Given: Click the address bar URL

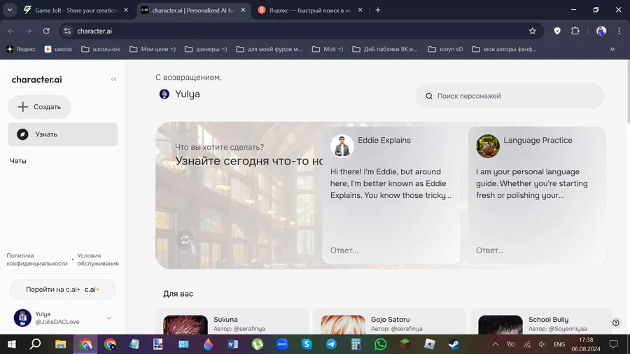Looking at the screenshot, I should coord(94,31).
